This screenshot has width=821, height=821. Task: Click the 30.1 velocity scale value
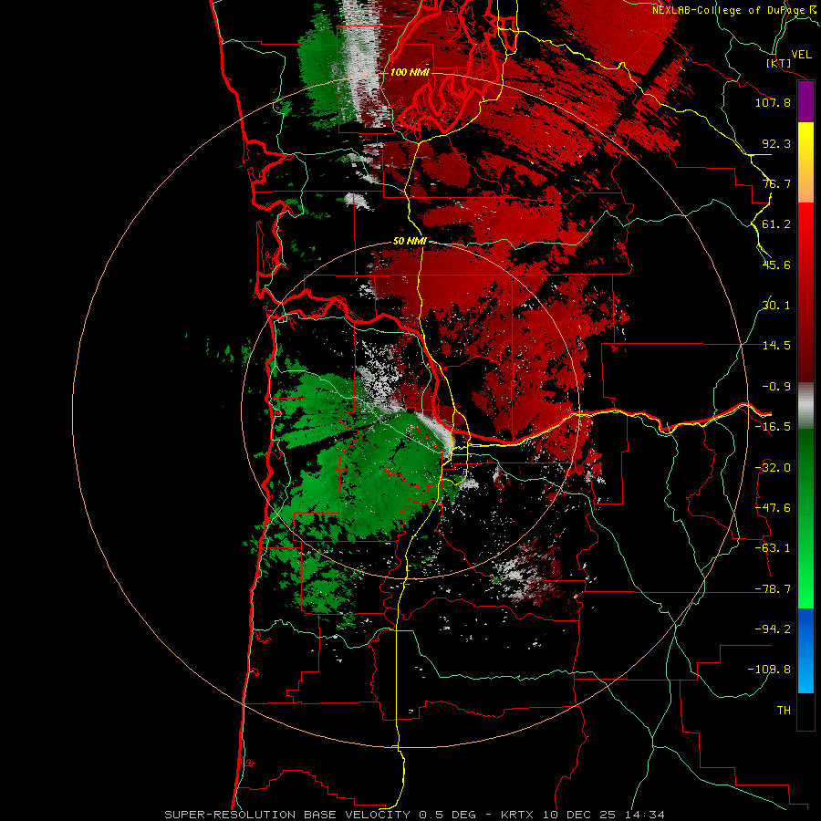pos(776,306)
